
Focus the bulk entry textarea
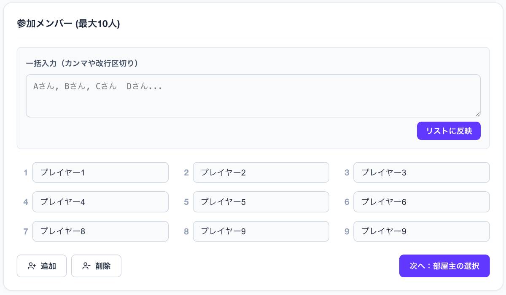tap(253, 96)
